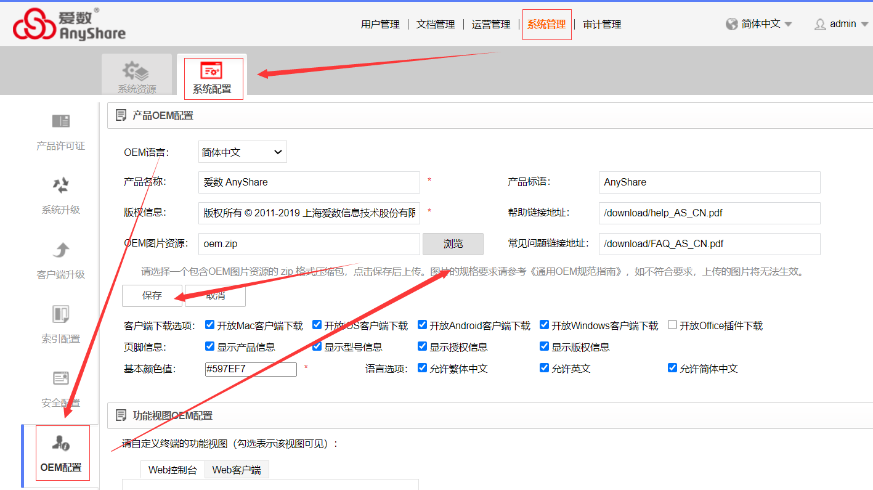Open the admin account dropdown
The height and width of the screenshot is (490, 873).
coord(842,24)
